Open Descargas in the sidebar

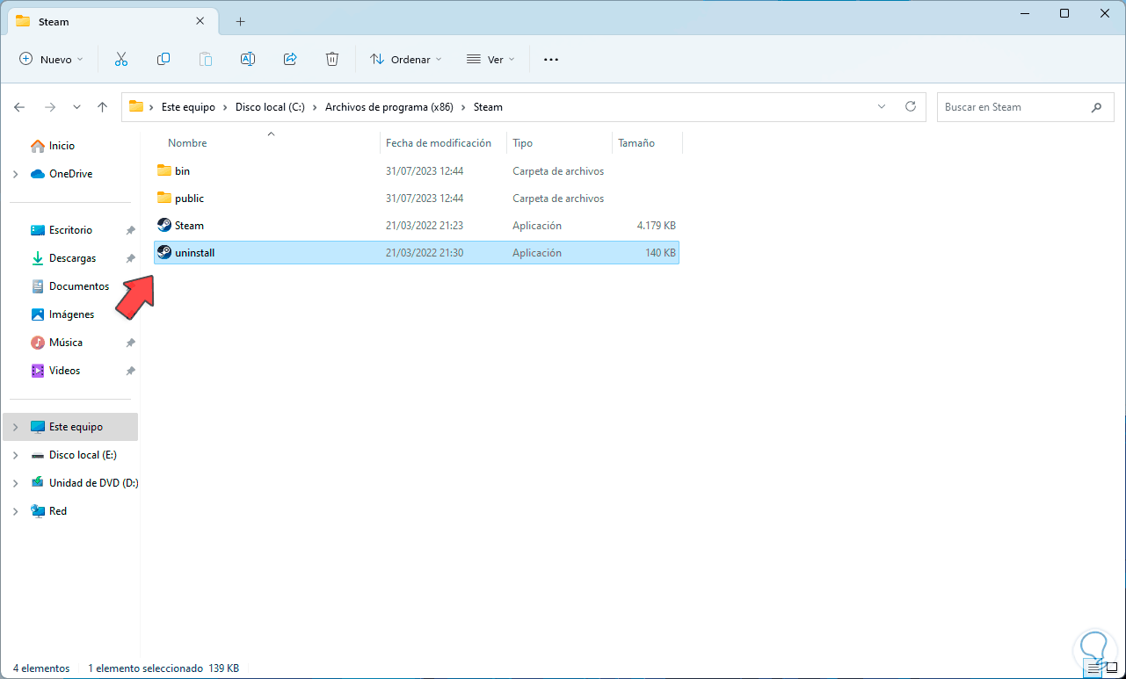72,258
